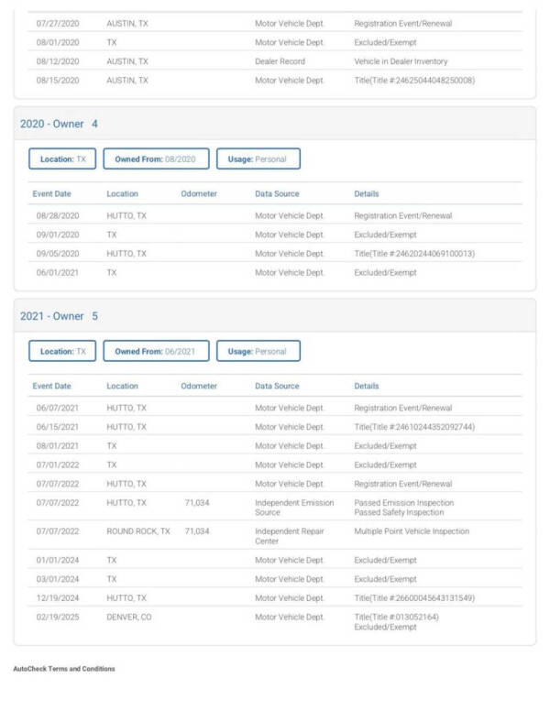Select the Title #24620244069100013 entry
Screen dimensions: 550x711
pos(414,254)
